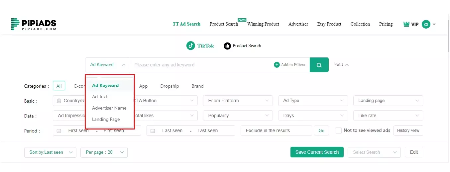Open the Ad Keyword search-type dropdown
Screen dimensions: 450x172
point(107,65)
